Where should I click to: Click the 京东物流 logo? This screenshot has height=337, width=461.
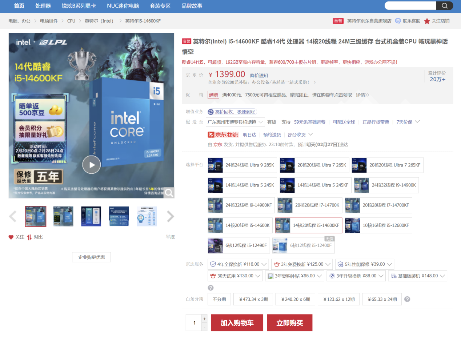(x=223, y=135)
